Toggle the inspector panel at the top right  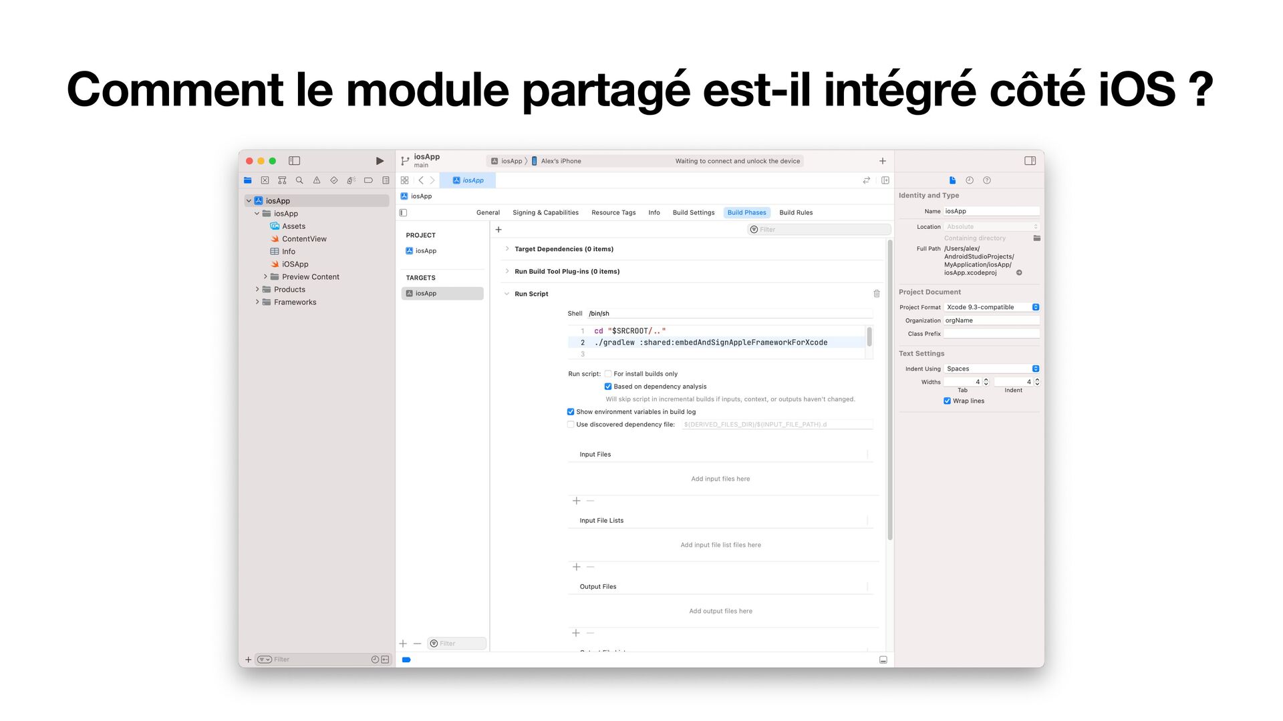1030,161
